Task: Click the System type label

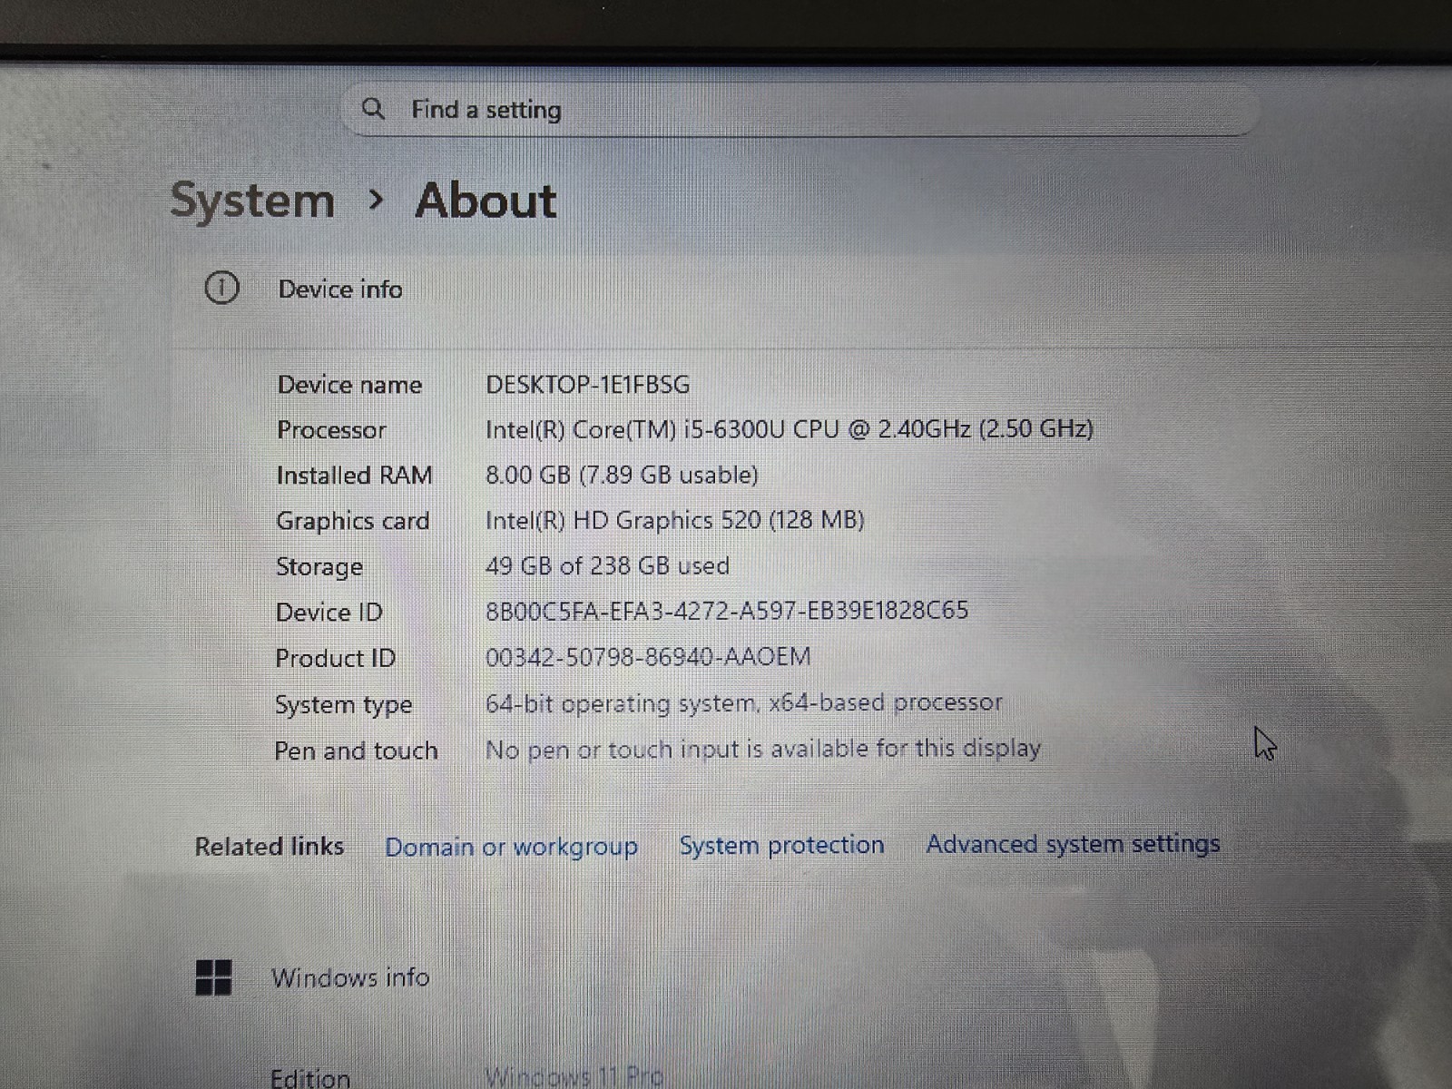Action: pyautogui.click(x=344, y=705)
